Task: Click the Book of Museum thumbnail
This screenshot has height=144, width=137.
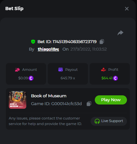Action: click(18, 100)
